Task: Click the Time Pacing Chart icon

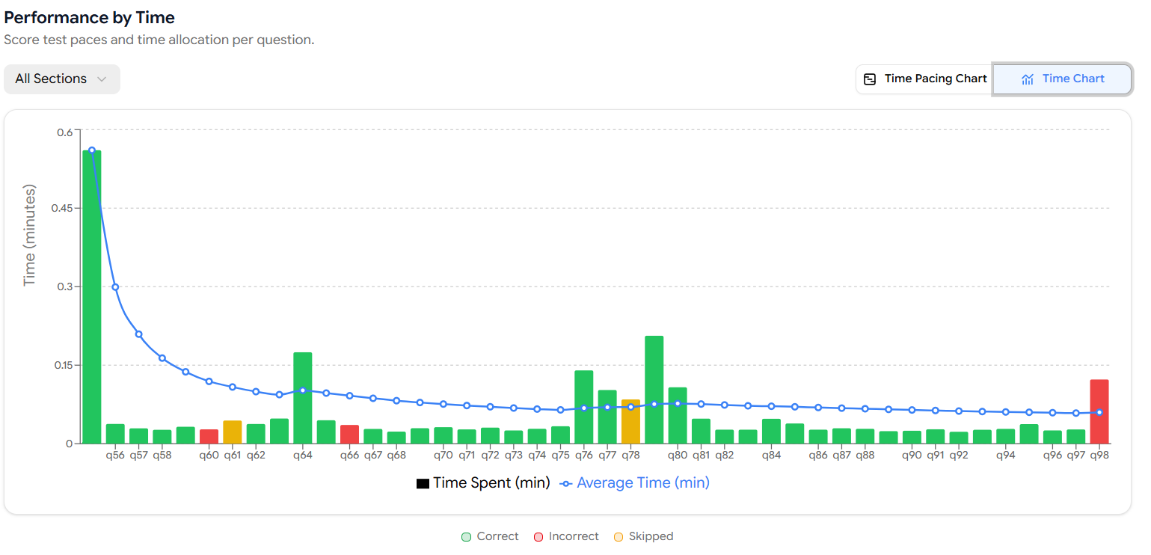Action: [870, 79]
